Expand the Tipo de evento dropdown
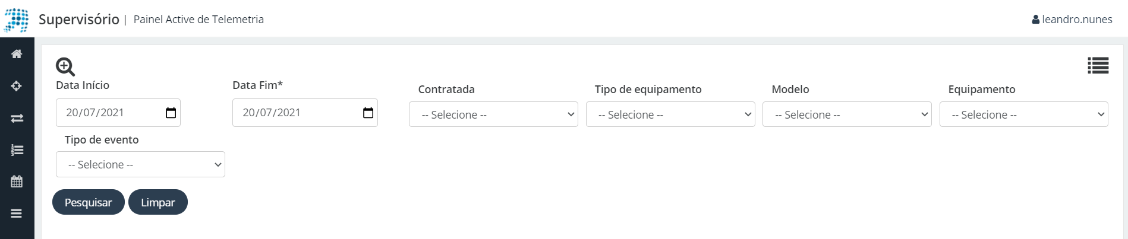 [x=140, y=164]
